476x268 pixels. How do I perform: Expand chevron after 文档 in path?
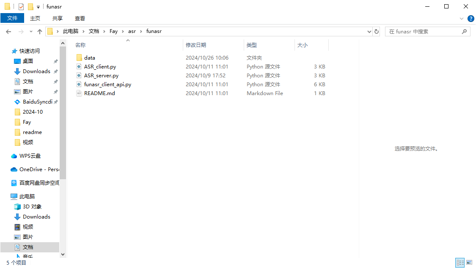point(104,32)
